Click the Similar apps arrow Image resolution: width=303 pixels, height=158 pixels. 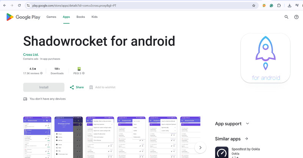coord(247,139)
